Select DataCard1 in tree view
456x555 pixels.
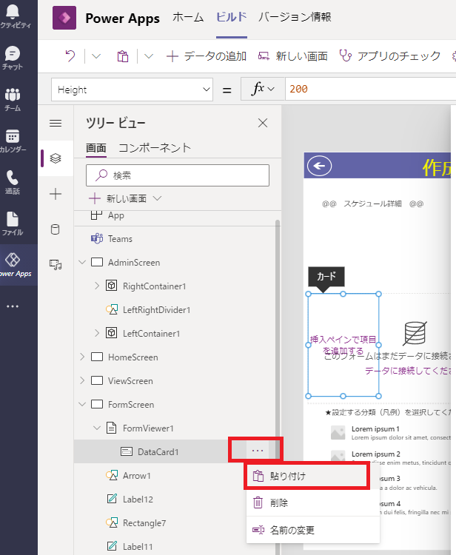160,451
